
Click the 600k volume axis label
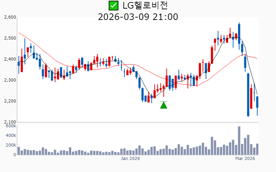coord(11,126)
